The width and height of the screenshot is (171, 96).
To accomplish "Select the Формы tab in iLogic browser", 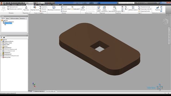I will (7, 18).
